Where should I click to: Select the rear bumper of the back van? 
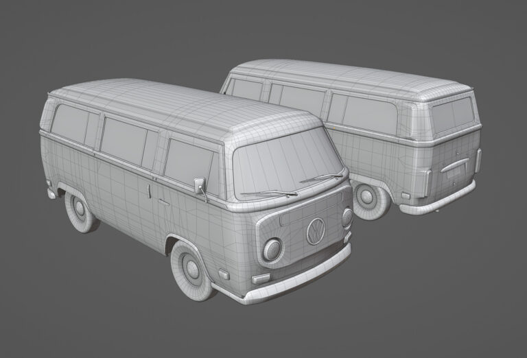(x=438, y=198)
